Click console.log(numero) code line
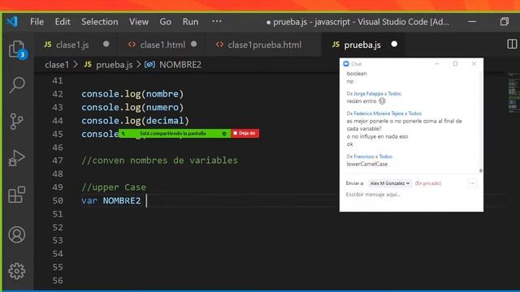Image resolution: width=520 pixels, height=292 pixels. [x=132, y=107]
